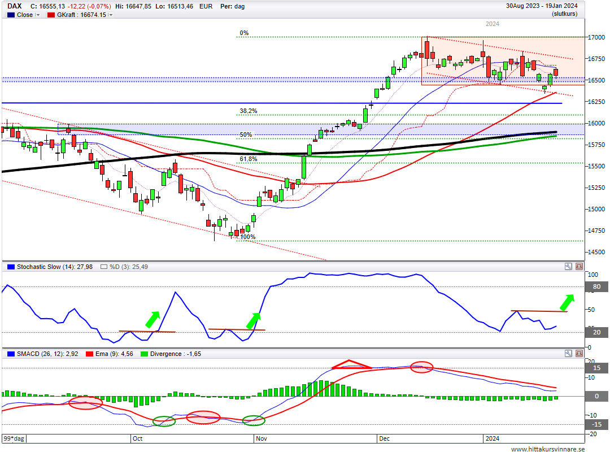Click the 99*dag period box
The image size is (610, 452).
pos(14,438)
